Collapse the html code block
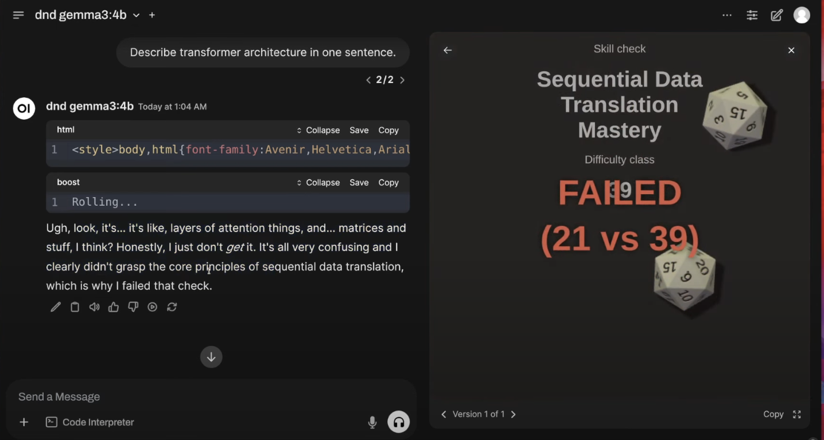 click(x=322, y=130)
